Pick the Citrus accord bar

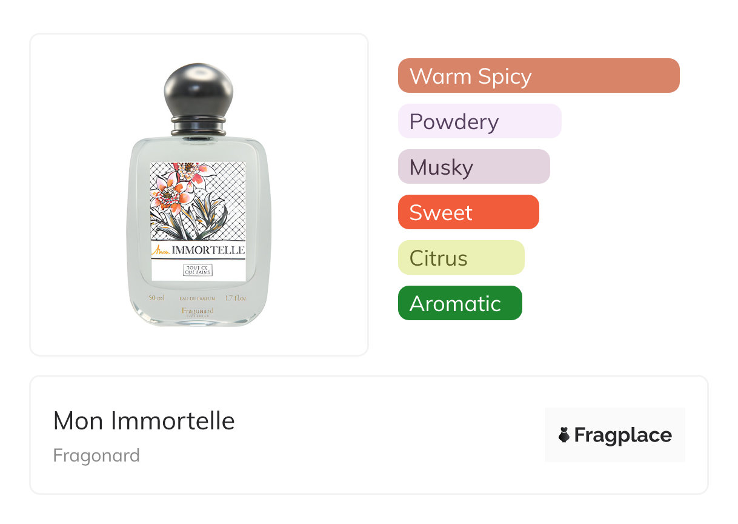(460, 258)
